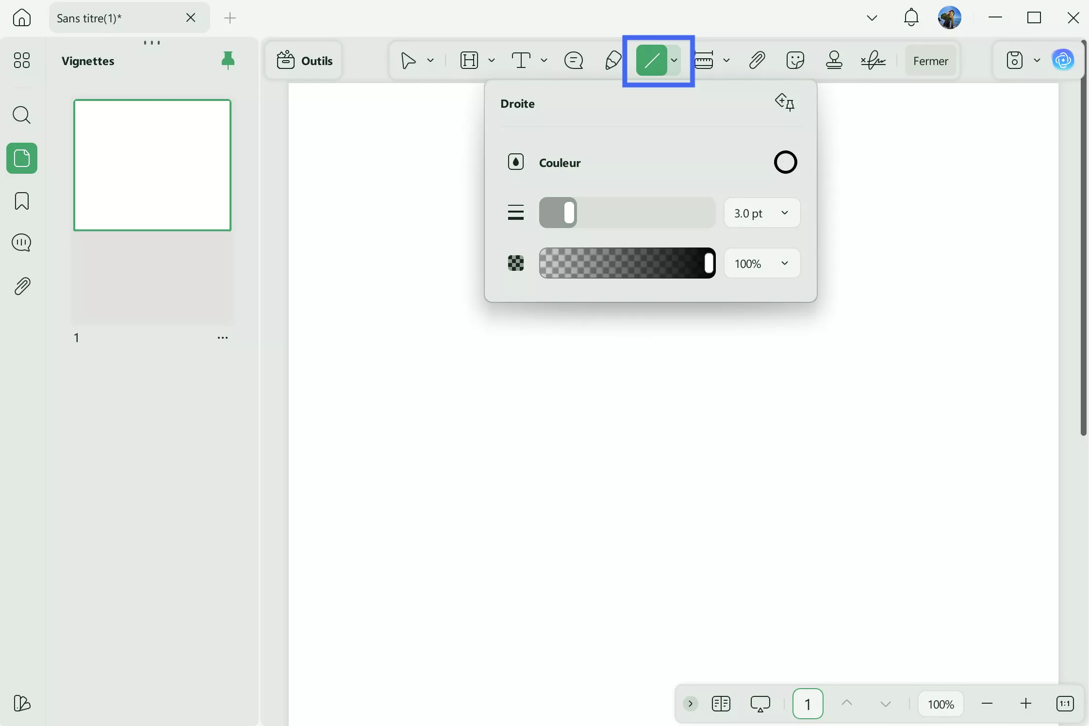Open the Outils menu
1089x726 pixels.
pyautogui.click(x=304, y=60)
